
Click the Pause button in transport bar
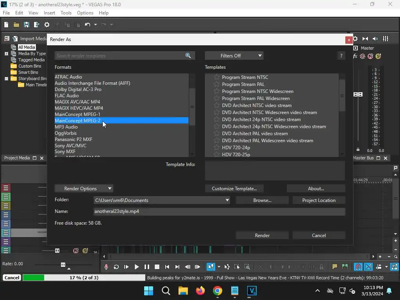click(x=147, y=267)
